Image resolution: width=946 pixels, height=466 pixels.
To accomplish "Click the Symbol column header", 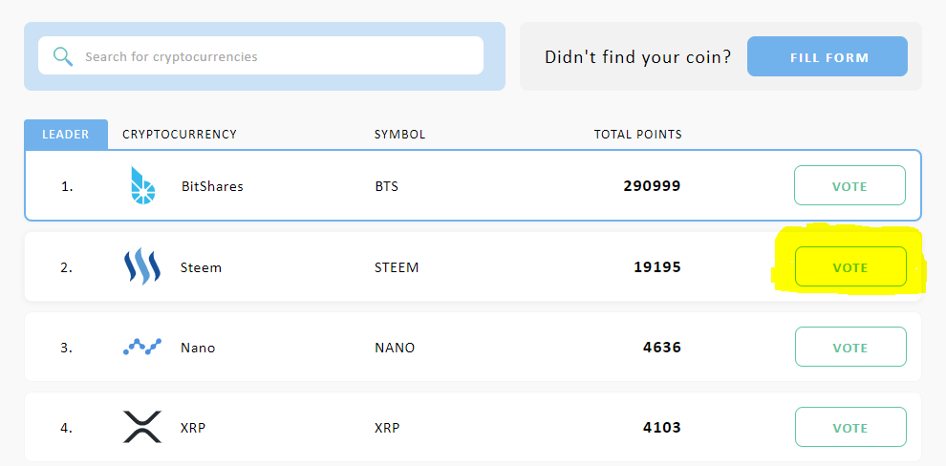I will point(400,135).
